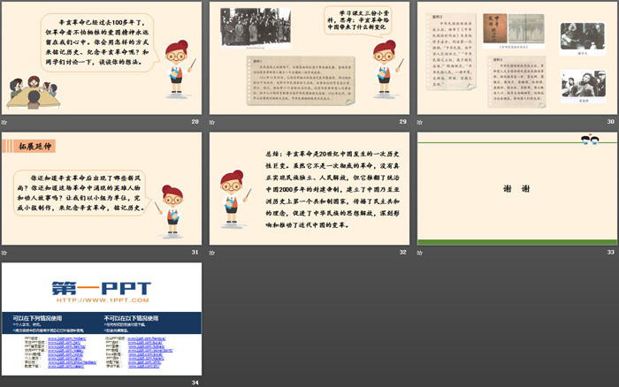Select slide 29 thumbnail with group photo
This screenshot has height=387, width=619.
point(309,58)
